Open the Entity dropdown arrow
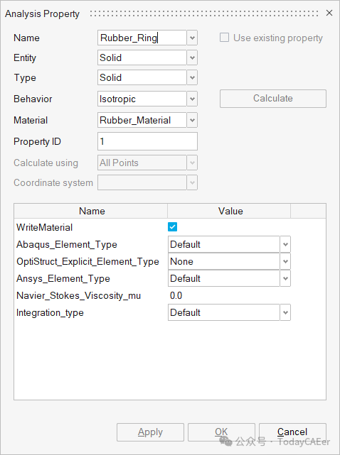Screen dimensions: 340x455 coord(192,57)
